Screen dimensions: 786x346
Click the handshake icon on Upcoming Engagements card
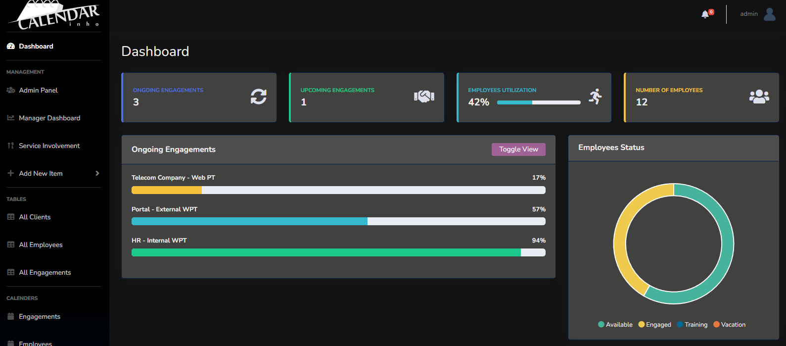pyautogui.click(x=424, y=97)
